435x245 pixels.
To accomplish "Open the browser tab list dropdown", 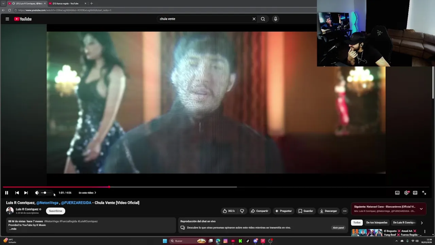I will 3,3.
